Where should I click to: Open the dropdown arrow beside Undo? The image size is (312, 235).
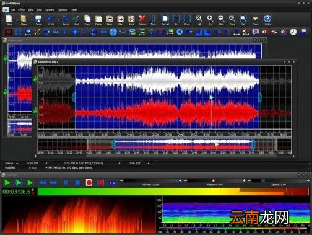pyautogui.click(x=58, y=20)
